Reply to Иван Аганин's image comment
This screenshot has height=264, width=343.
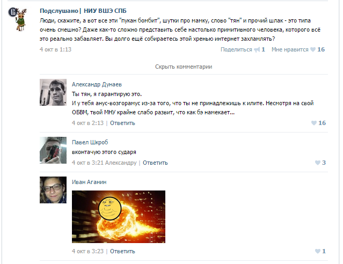coord(122,251)
